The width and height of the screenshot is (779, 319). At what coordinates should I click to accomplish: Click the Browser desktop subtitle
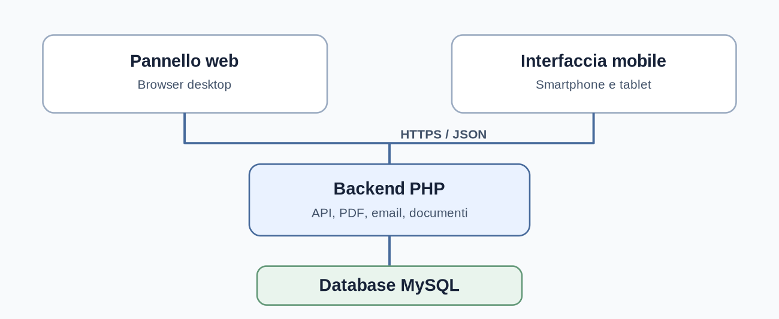[185, 84]
